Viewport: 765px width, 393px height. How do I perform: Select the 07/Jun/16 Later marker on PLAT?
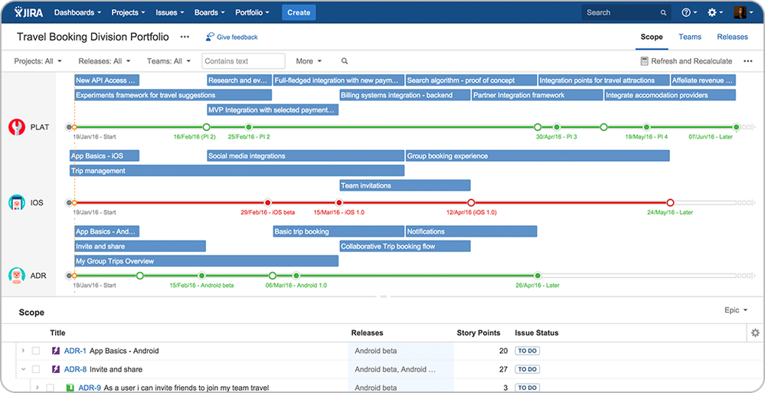point(737,127)
